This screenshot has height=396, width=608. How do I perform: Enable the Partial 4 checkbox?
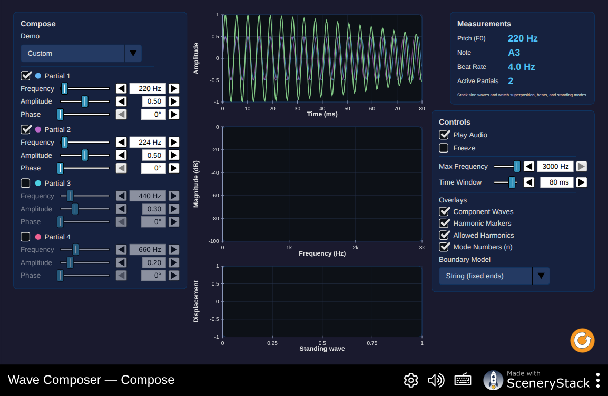pyautogui.click(x=26, y=237)
